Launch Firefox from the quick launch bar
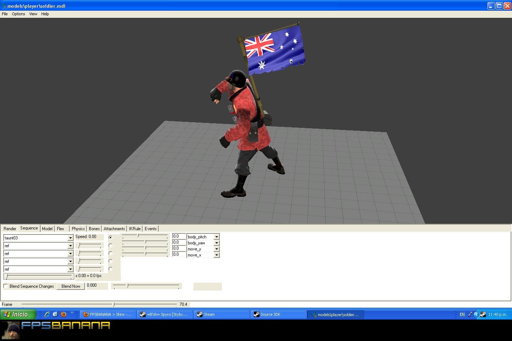The width and height of the screenshot is (512, 341). pos(64,314)
